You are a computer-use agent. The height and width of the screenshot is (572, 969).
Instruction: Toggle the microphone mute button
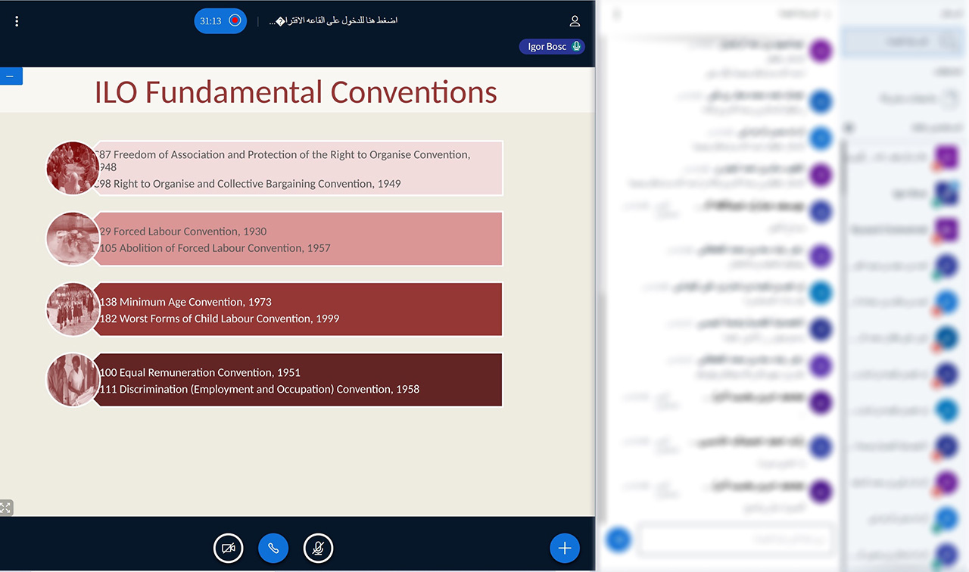pyautogui.click(x=319, y=549)
